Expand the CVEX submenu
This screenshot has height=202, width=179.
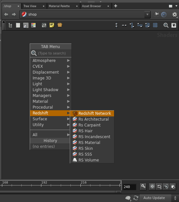[x=51, y=66]
